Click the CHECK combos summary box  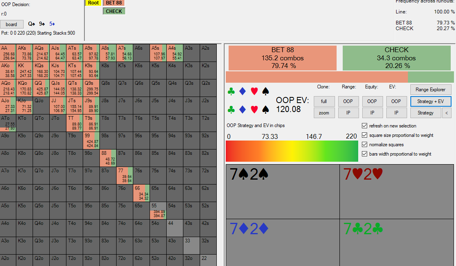[x=397, y=58]
